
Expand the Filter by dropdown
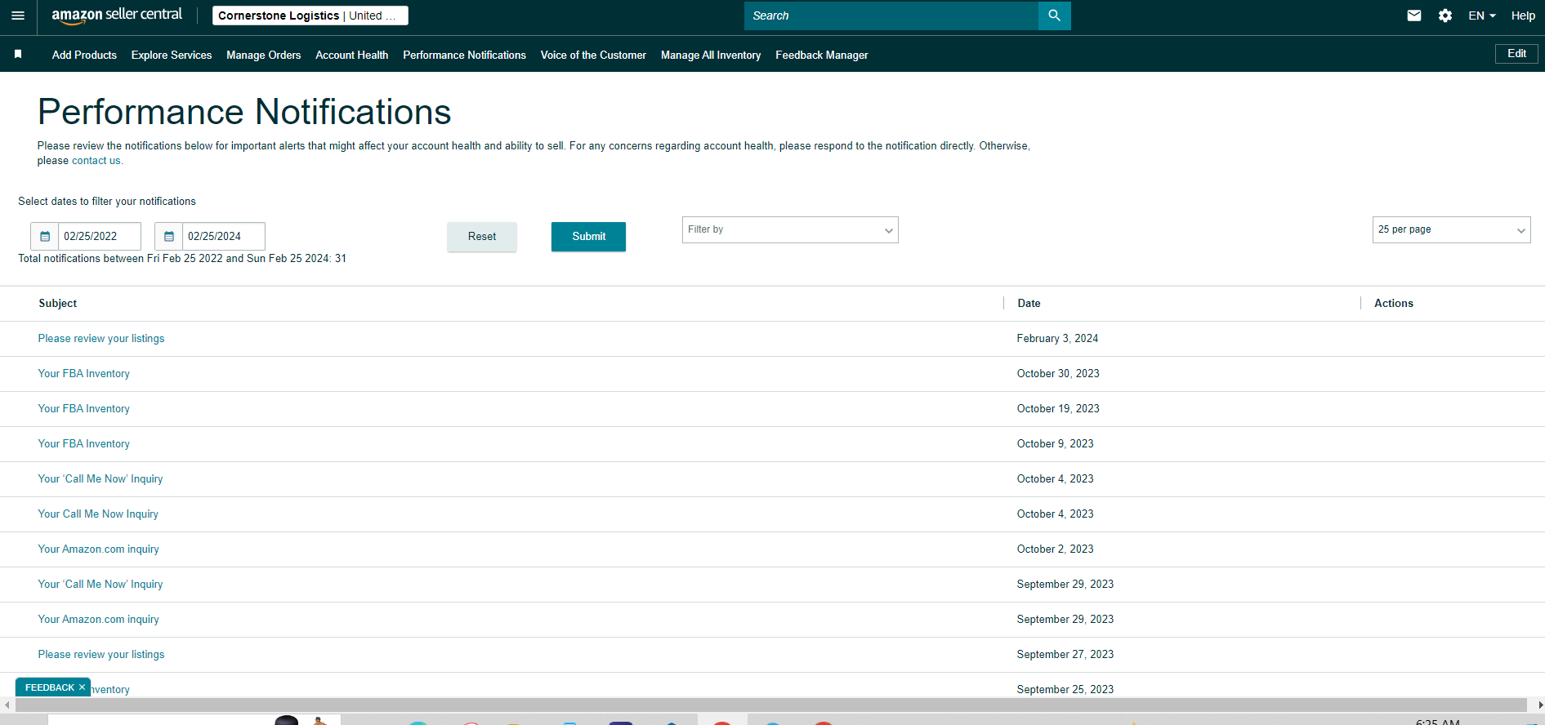(x=790, y=229)
